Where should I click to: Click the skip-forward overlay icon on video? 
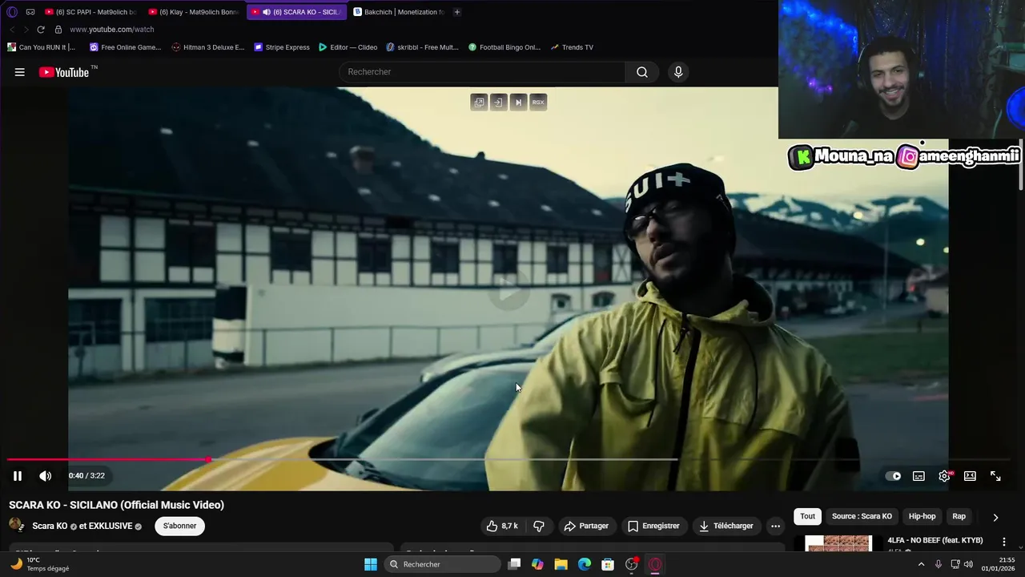click(518, 103)
